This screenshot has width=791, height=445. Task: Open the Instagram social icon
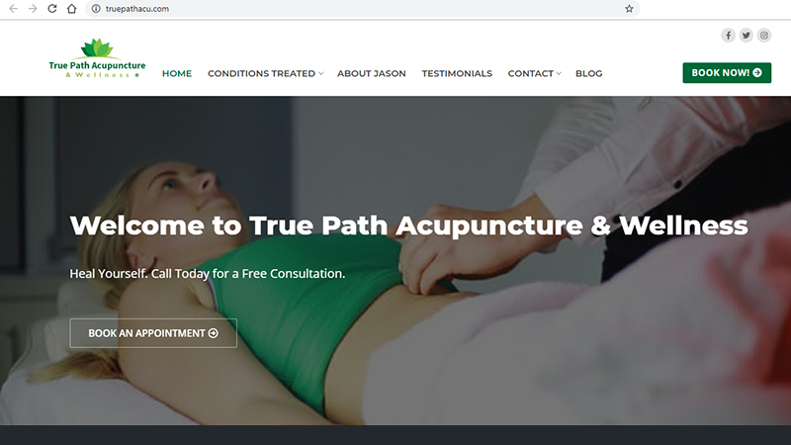764,36
